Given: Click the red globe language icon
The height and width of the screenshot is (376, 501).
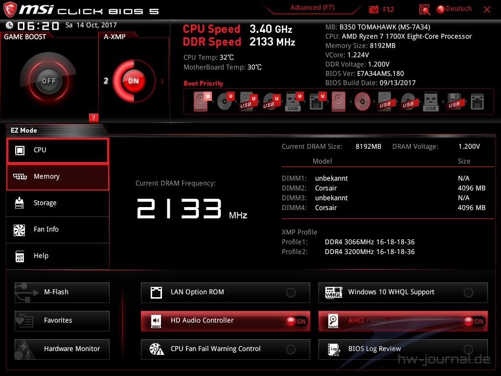Looking at the screenshot, I should point(441,9).
